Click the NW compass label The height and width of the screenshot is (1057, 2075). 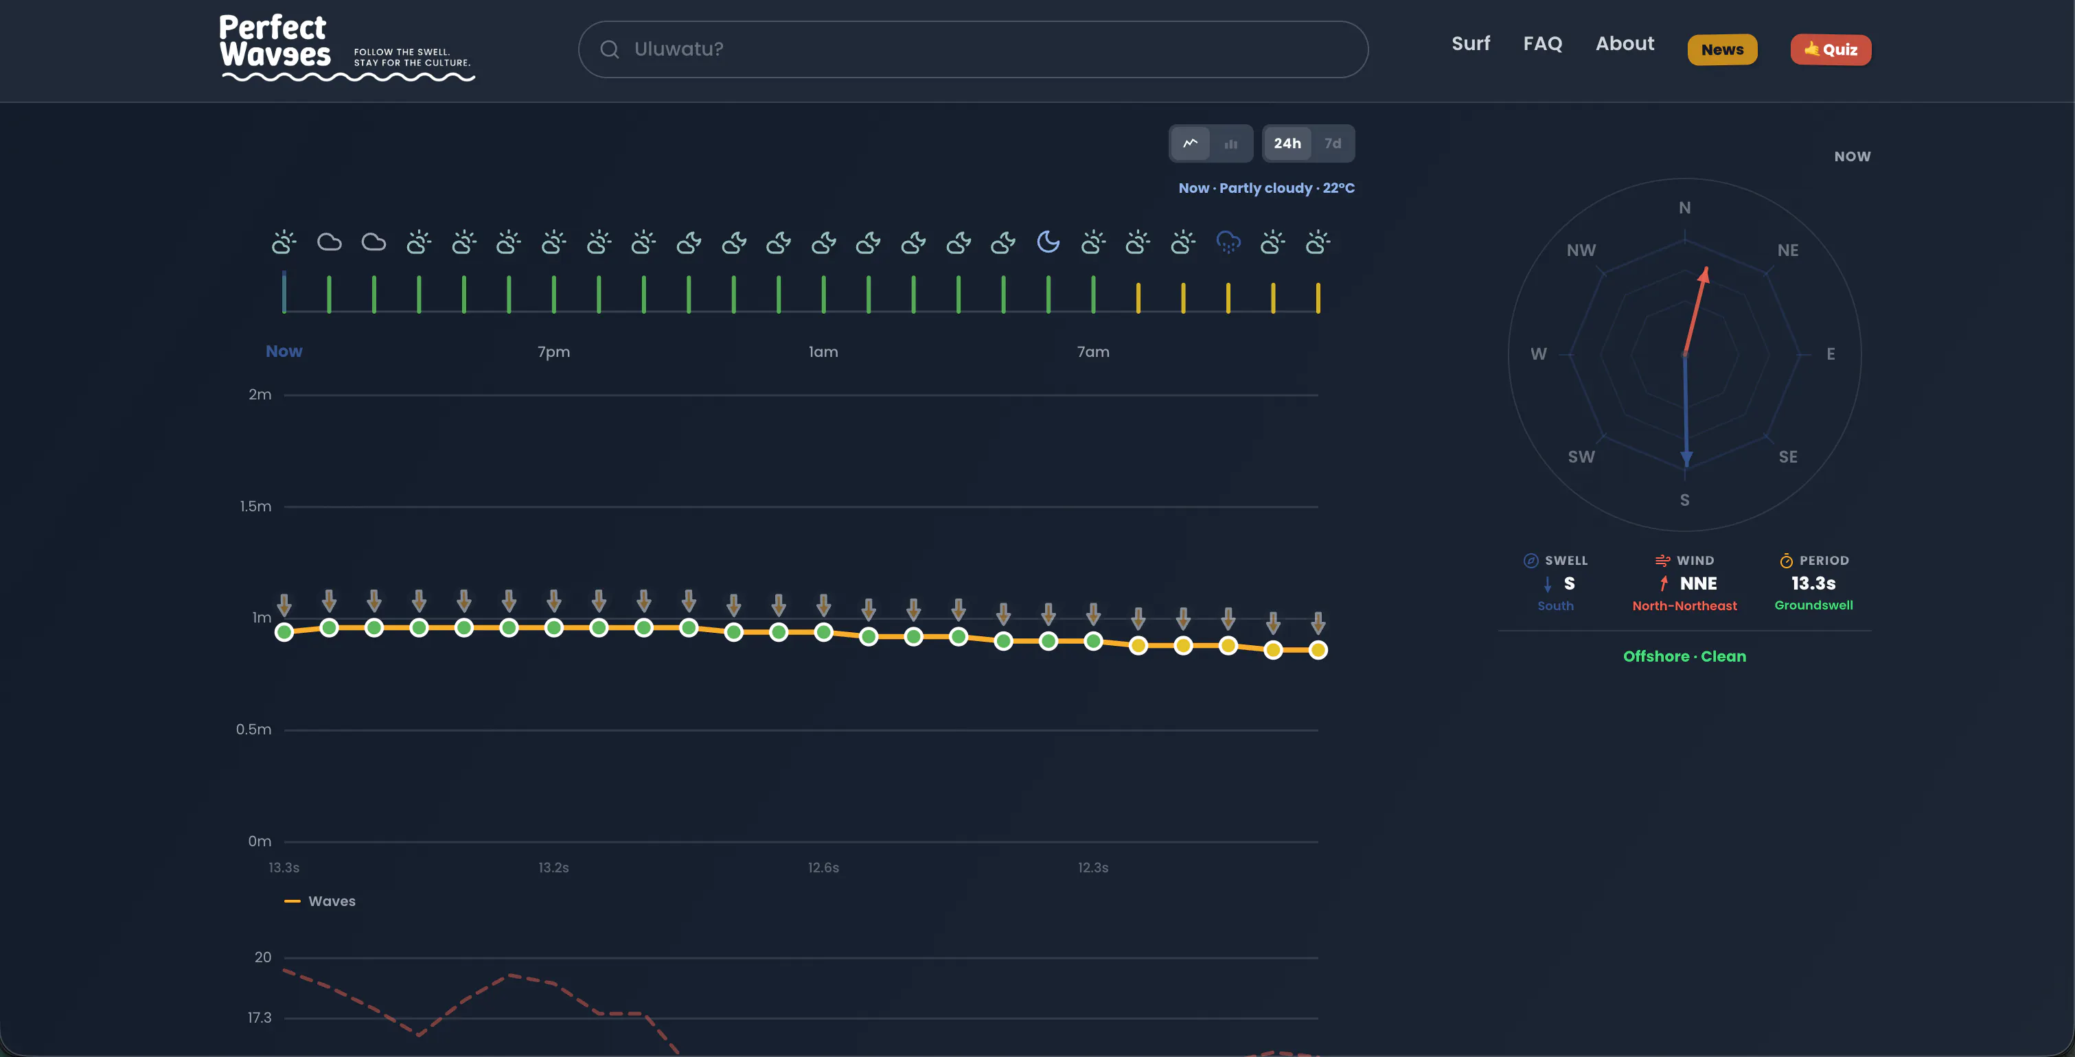coord(1581,251)
